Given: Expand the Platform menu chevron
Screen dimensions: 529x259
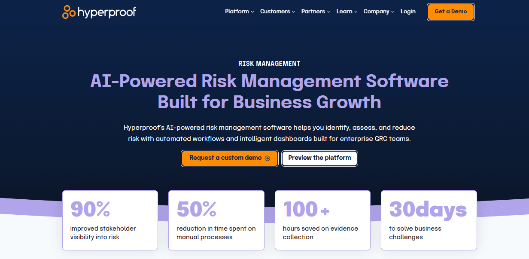Looking at the screenshot, I should click(x=252, y=12).
